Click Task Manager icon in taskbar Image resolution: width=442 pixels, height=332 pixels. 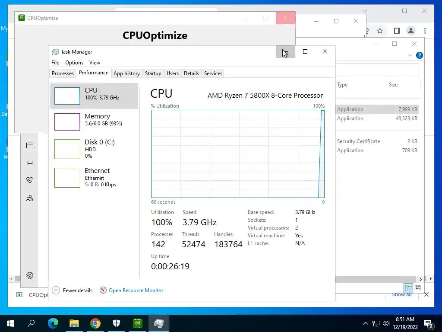click(159, 323)
